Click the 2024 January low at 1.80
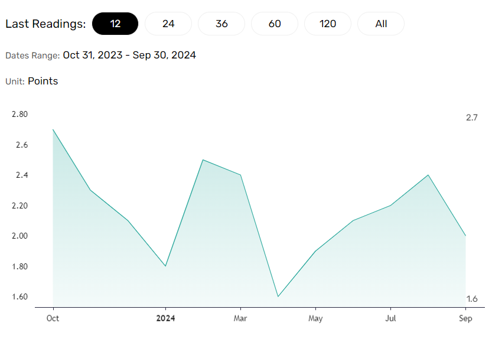 [165, 266]
